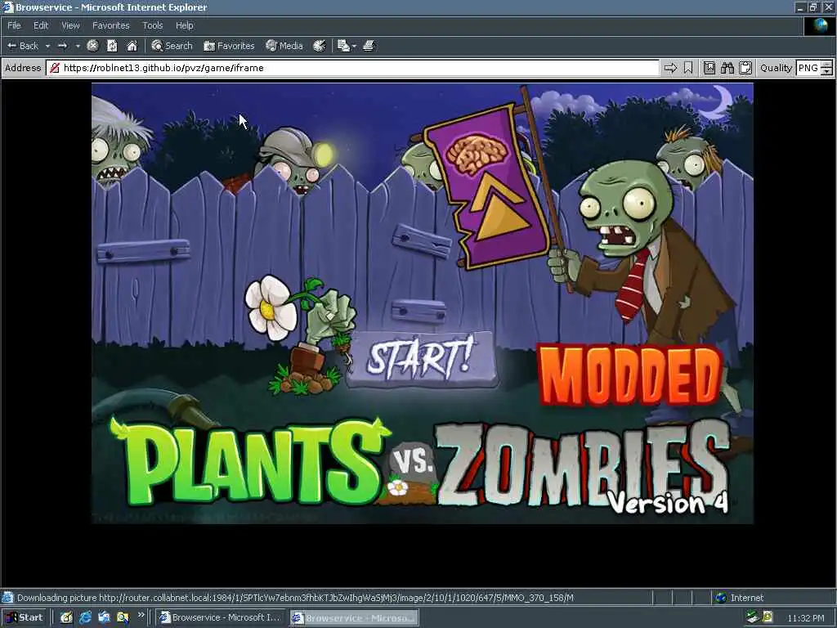Click the Internet Explorer throbber globe icon
Viewport: 837px width, 628px height.
point(819,25)
